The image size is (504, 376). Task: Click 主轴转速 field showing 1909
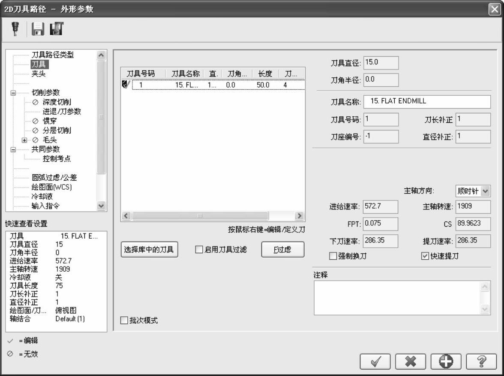pyautogui.click(x=473, y=207)
